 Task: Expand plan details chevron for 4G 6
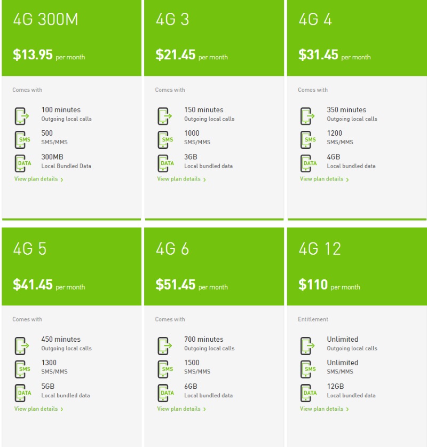[x=204, y=409]
